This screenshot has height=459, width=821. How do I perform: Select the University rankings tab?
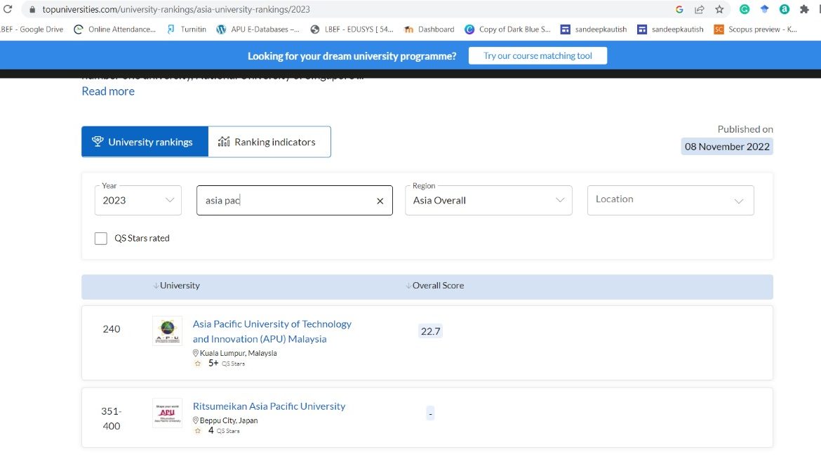click(x=144, y=141)
